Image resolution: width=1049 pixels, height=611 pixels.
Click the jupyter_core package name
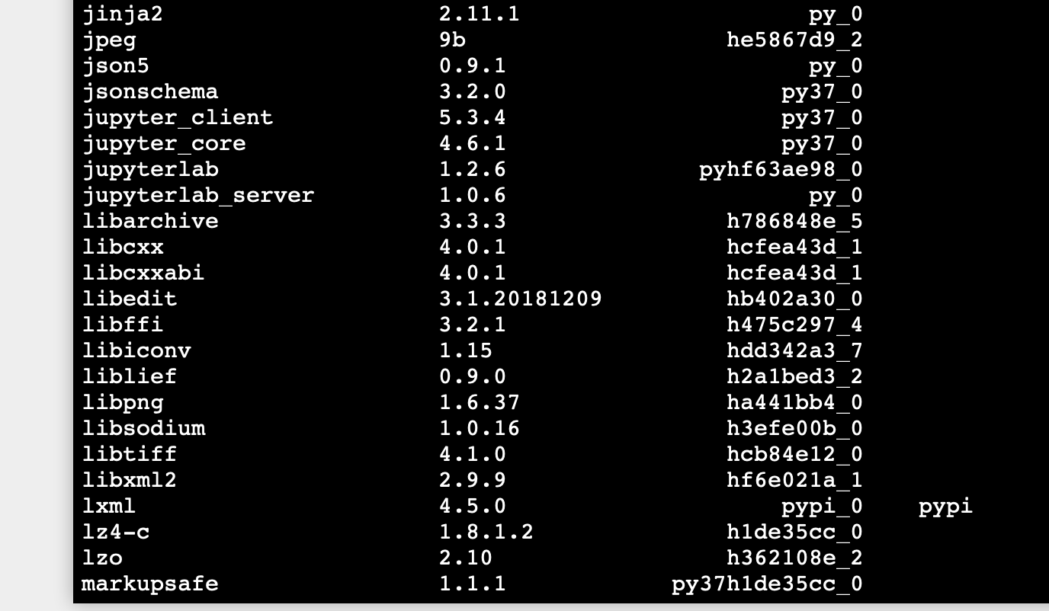(x=163, y=144)
